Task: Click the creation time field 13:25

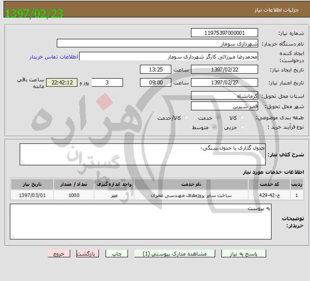Action: pos(156,70)
